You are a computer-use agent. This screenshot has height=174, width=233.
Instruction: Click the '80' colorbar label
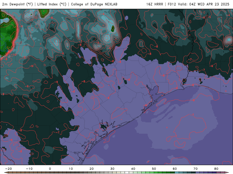pos(216,169)
